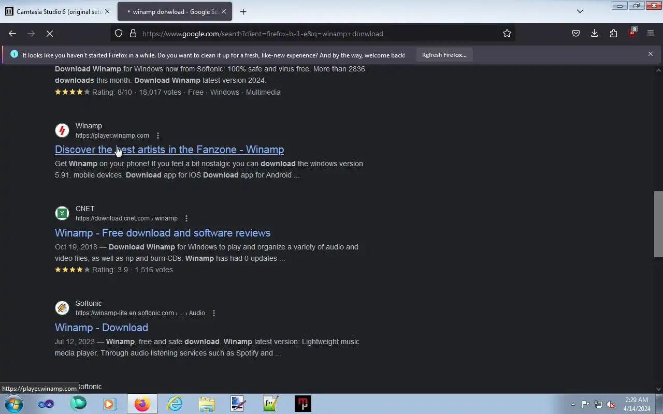Go back to previous page

pos(12,33)
